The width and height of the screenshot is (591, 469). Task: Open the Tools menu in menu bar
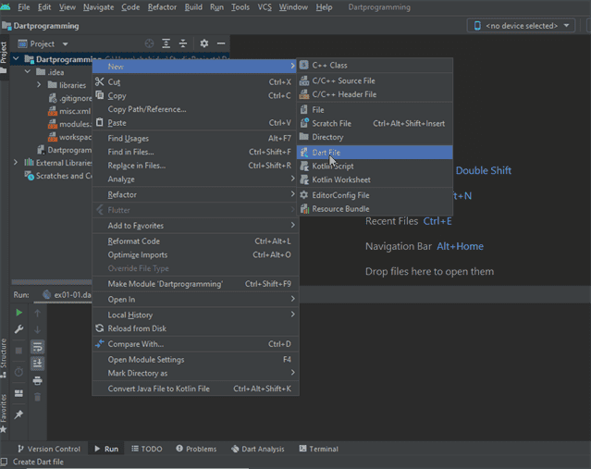240,7
